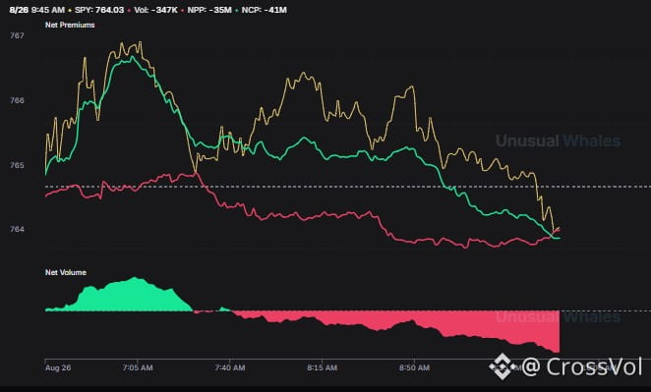Viewport: 651px width, 392px height.
Task: Click the red NPP legend dot
Action: pyautogui.click(x=182, y=10)
